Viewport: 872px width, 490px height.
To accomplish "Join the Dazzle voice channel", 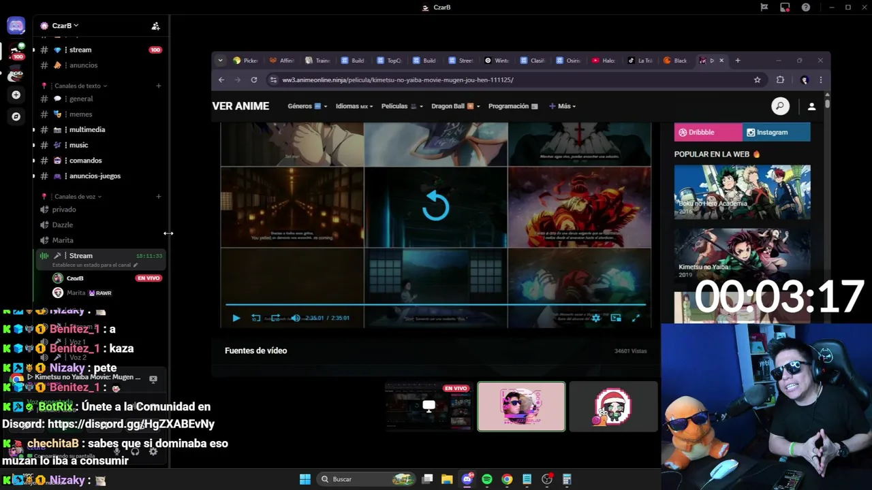I will tap(63, 225).
